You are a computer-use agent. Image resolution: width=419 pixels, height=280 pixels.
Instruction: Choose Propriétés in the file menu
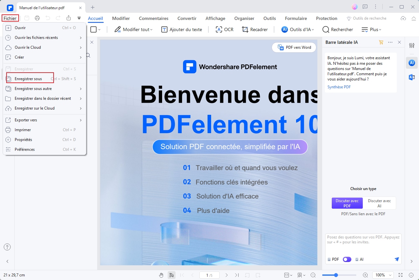click(44, 140)
